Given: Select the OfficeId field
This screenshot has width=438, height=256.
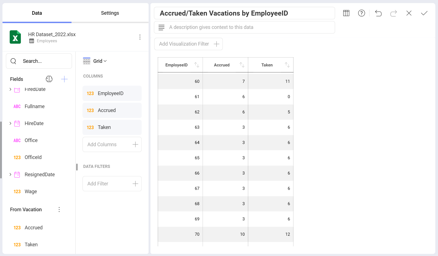Looking at the screenshot, I should click(x=33, y=157).
